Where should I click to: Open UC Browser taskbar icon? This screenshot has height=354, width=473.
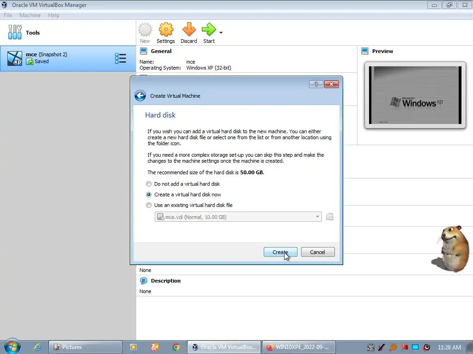[x=155, y=347]
